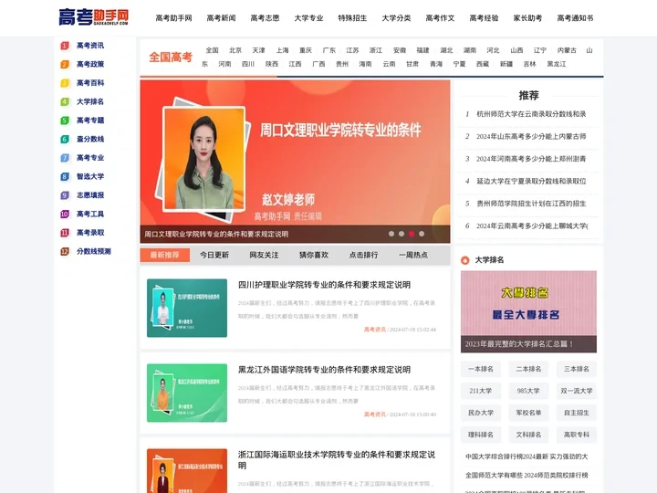
Task: Select the fourth carousel dot indicator
Action: pos(422,234)
